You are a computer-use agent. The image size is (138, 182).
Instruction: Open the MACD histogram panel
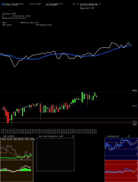(17, 171)
